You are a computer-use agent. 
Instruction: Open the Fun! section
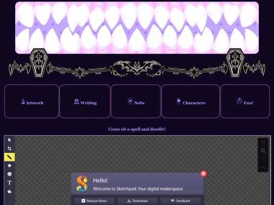point(245,101)
